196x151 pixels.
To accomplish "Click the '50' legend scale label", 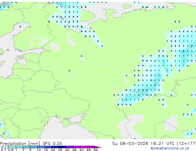I will point(96,150).
